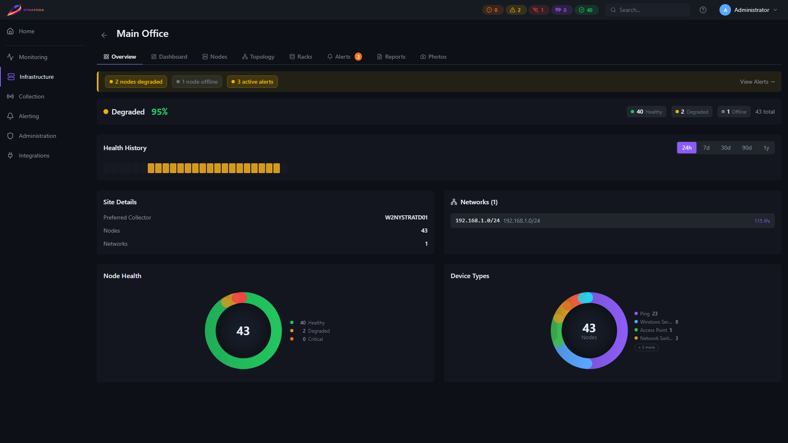Click the Administrator avatar icon
Screen dimensions: 788x443
[725, 10]
